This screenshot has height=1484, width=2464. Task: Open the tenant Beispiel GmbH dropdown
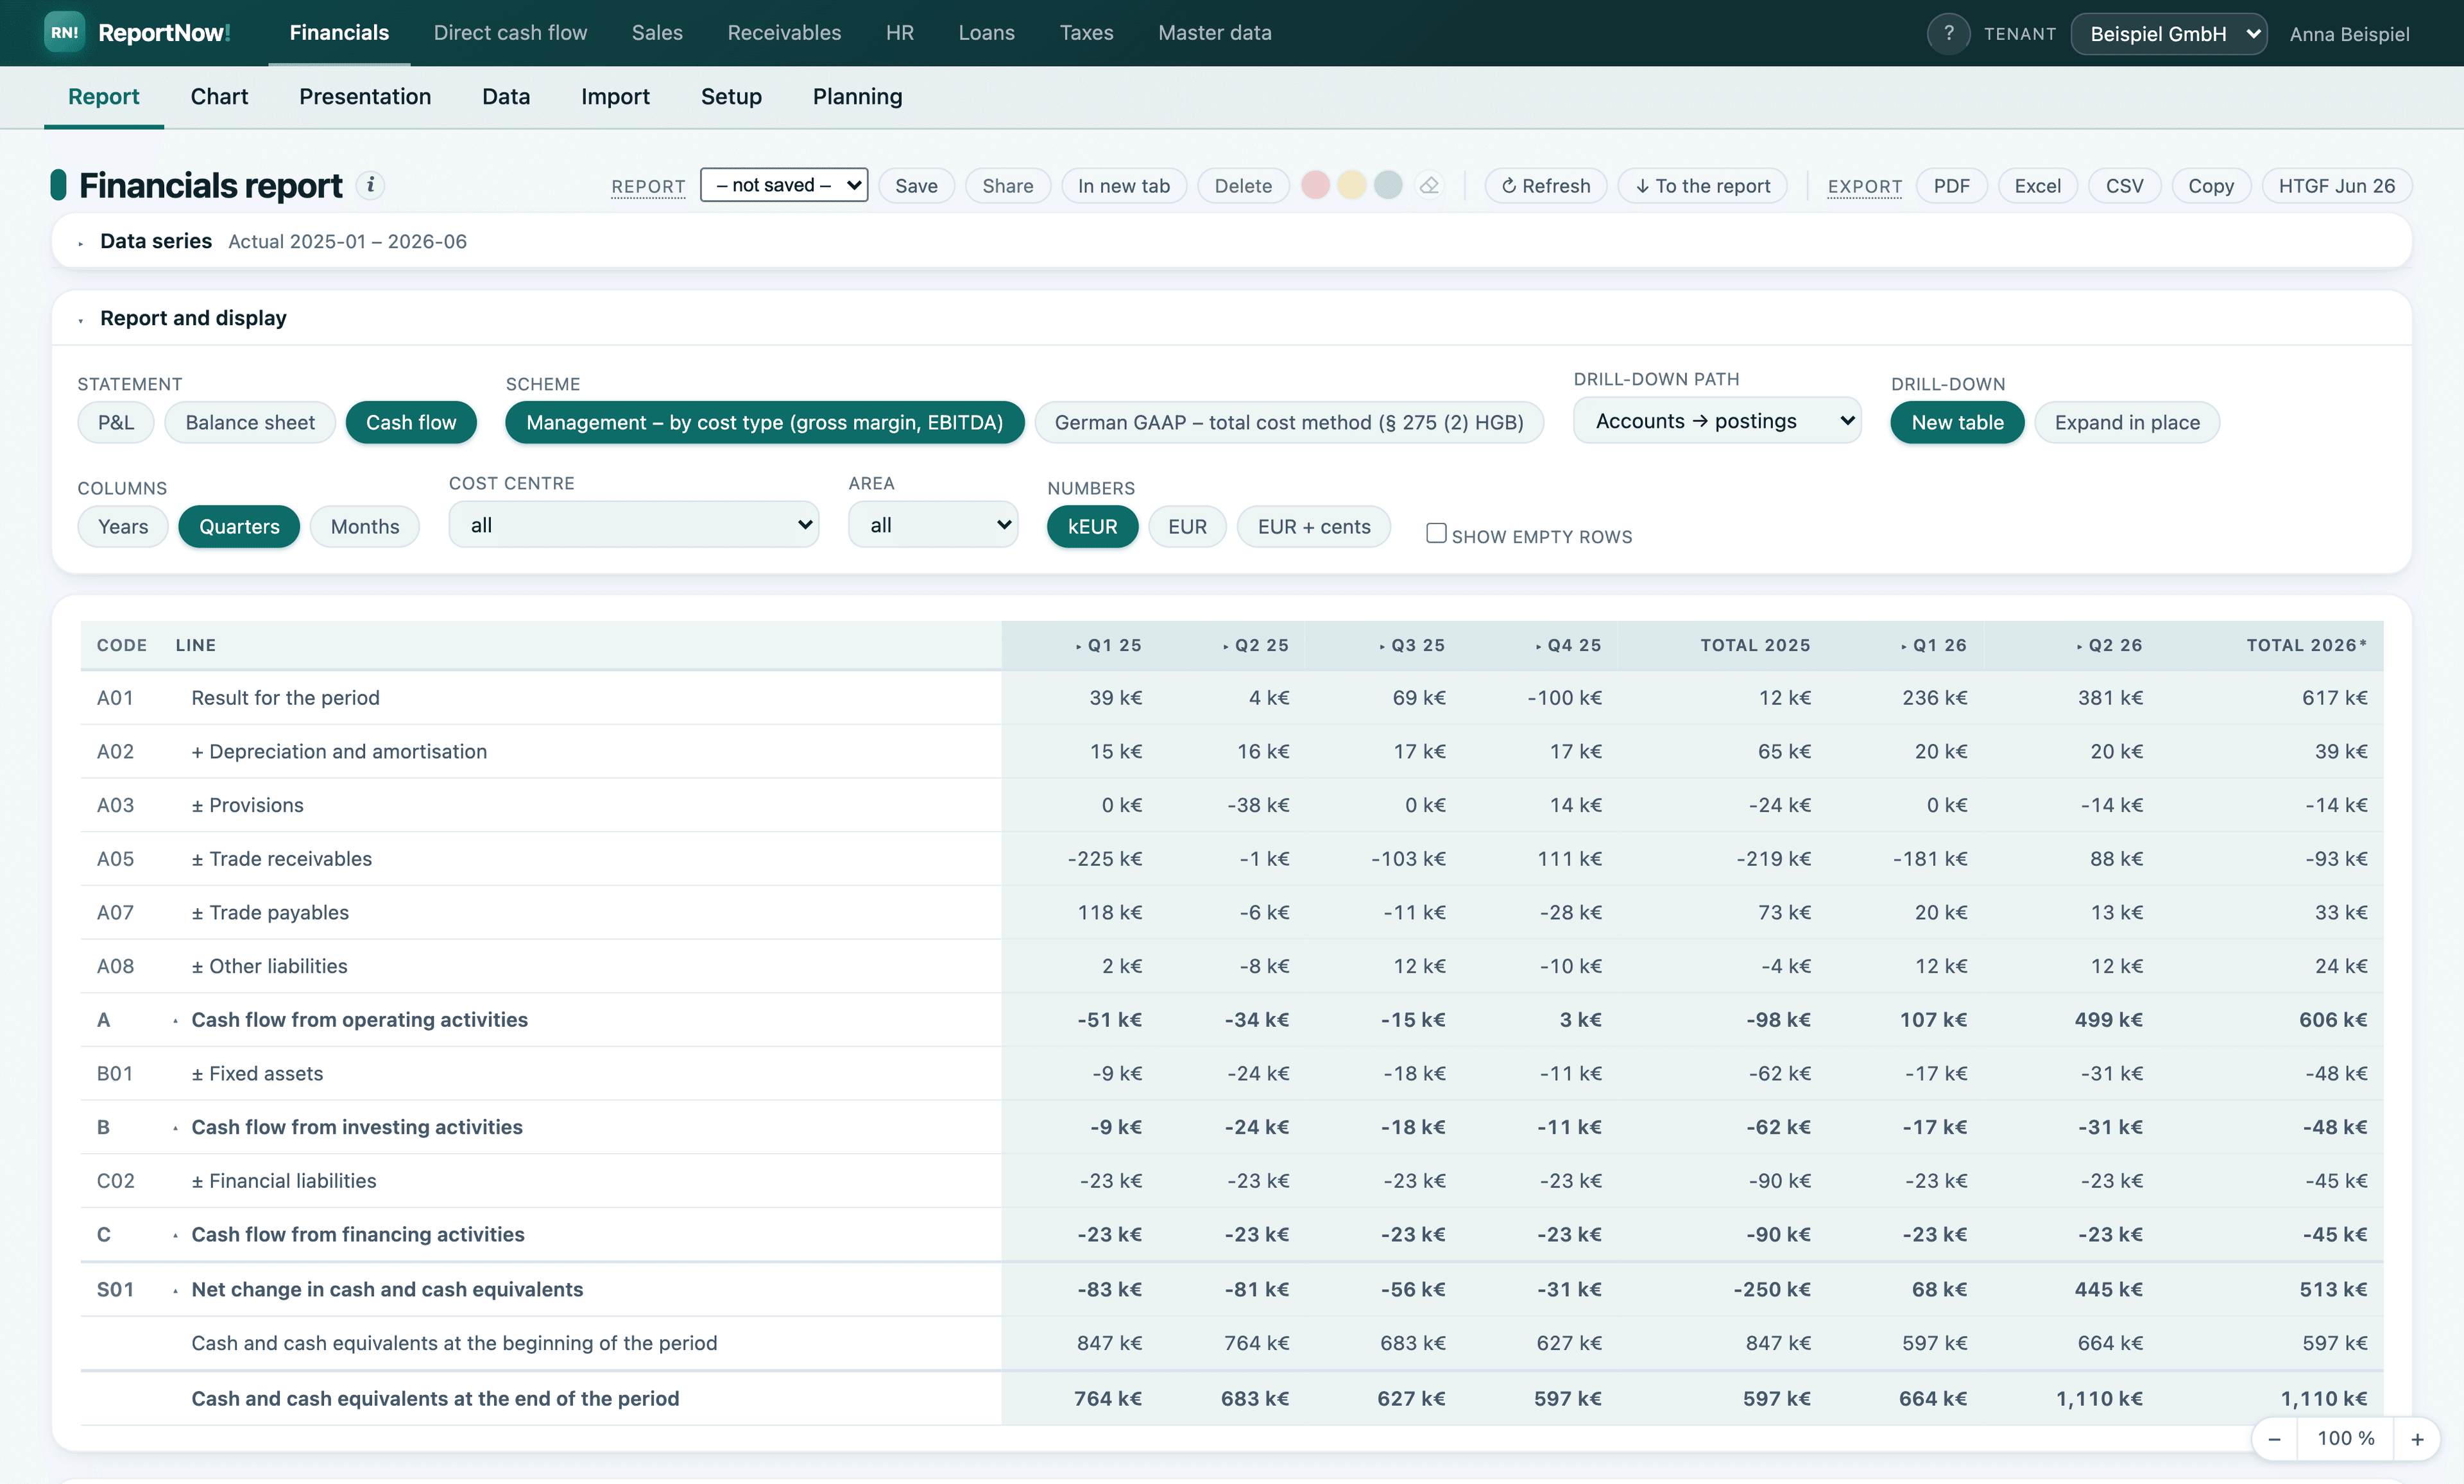point(2168,34)
